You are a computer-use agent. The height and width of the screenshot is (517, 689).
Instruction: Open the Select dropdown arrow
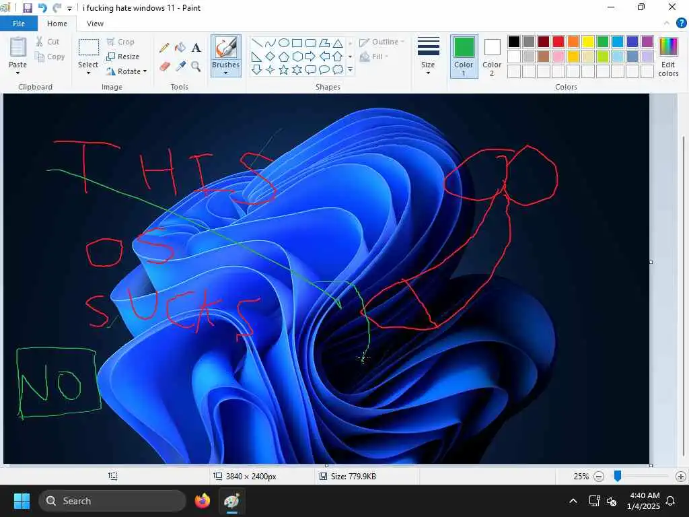coord(88,73)
